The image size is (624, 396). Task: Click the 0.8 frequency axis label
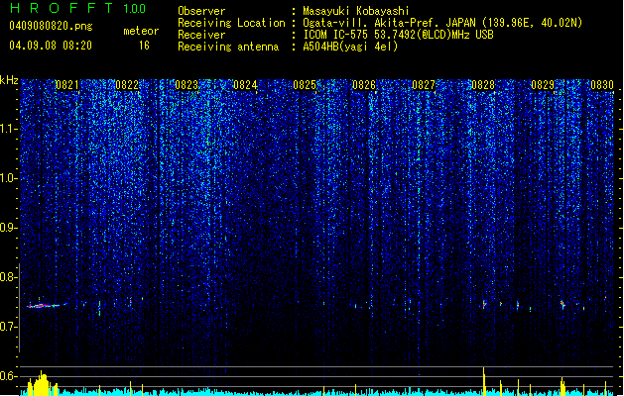pyautogui.click(x=9, y=277)
